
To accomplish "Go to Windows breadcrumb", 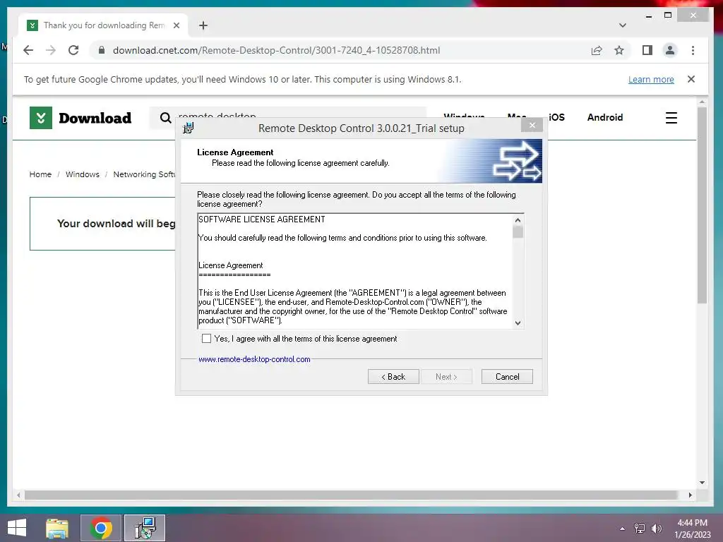I will (83, 174).
